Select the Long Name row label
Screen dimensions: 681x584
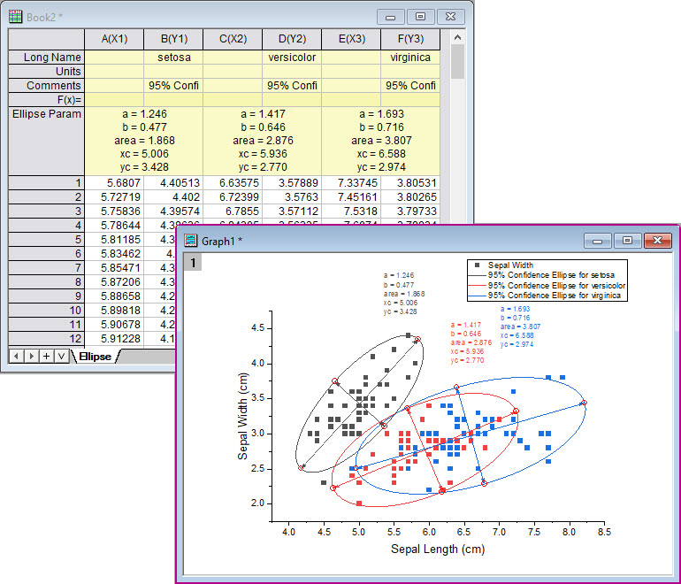click(x=46, y=58)
